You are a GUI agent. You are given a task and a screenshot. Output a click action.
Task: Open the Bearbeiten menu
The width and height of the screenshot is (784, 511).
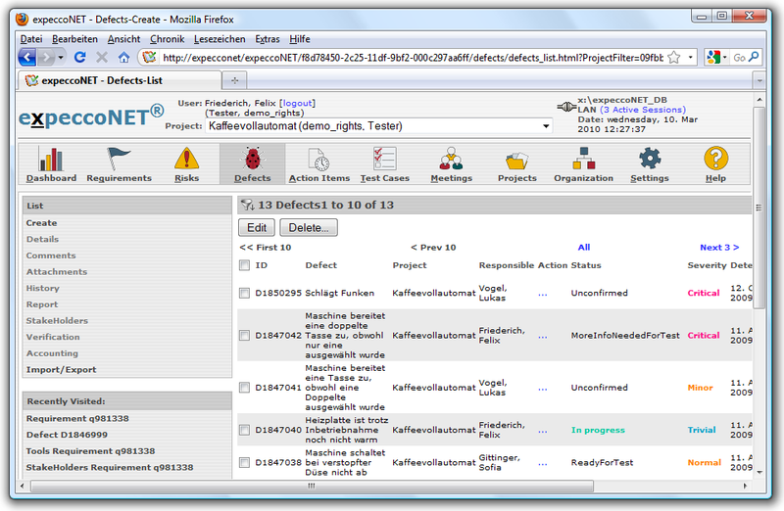coord(75,39)
